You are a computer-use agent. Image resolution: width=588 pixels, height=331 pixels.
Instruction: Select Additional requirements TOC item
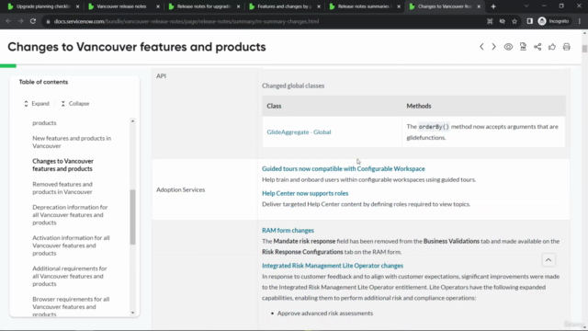[x=70, y=276]
